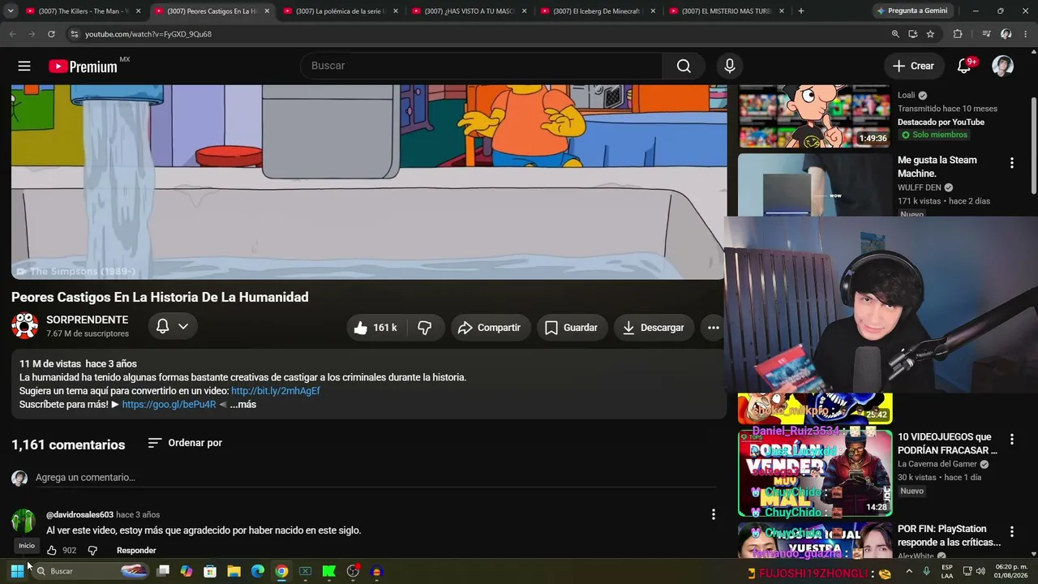Open the Chrome extensions puzzle icon
This screenshot has height=584, width=1038.
pos(958,34)
